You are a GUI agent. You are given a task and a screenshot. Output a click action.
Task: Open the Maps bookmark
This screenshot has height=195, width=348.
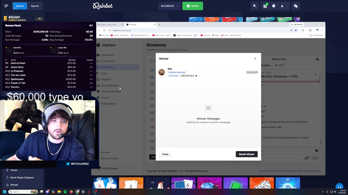pyautogui.click(x=215, y=35)
